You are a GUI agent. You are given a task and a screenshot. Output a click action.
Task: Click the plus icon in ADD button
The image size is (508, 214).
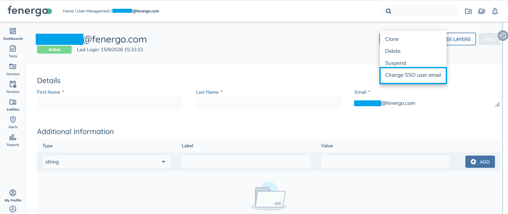(473, 162)
